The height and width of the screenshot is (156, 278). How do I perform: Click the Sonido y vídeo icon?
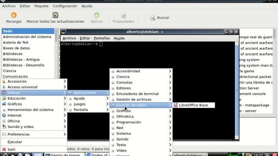tap(4, 127)
